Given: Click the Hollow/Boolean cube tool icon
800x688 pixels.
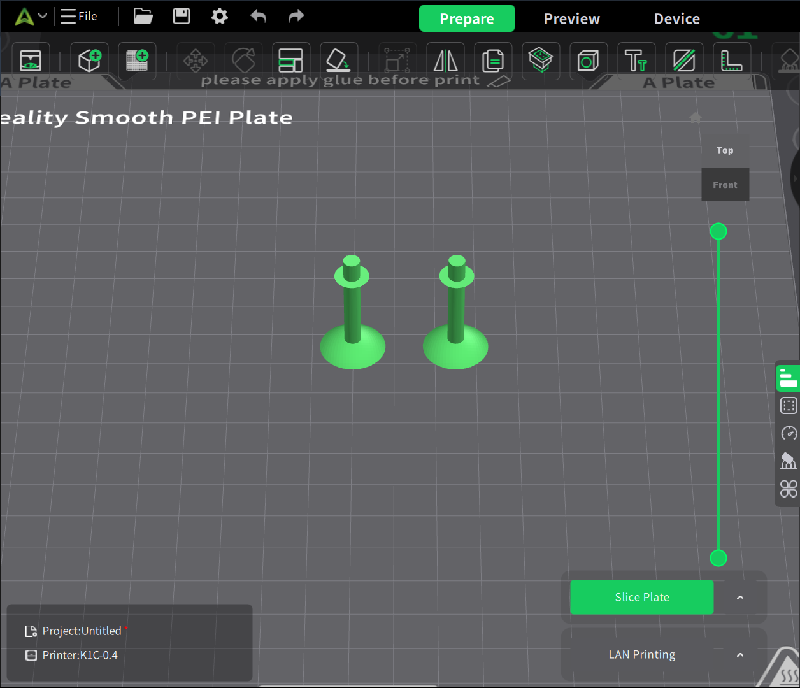Looking at the screenshot, I should coord(588,61).
